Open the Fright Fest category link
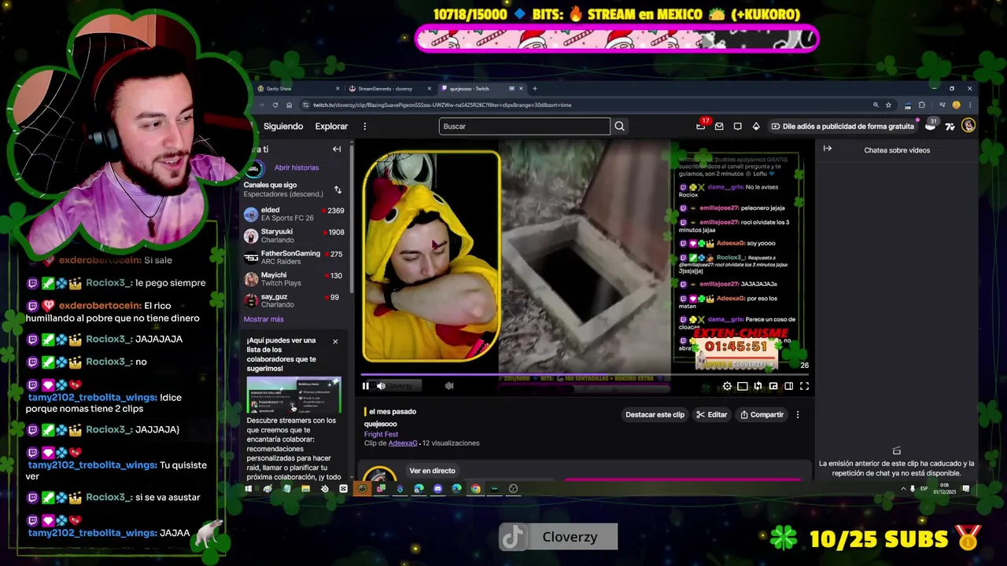The width and height of the screenshot is (1007, 566). point(381,434)
